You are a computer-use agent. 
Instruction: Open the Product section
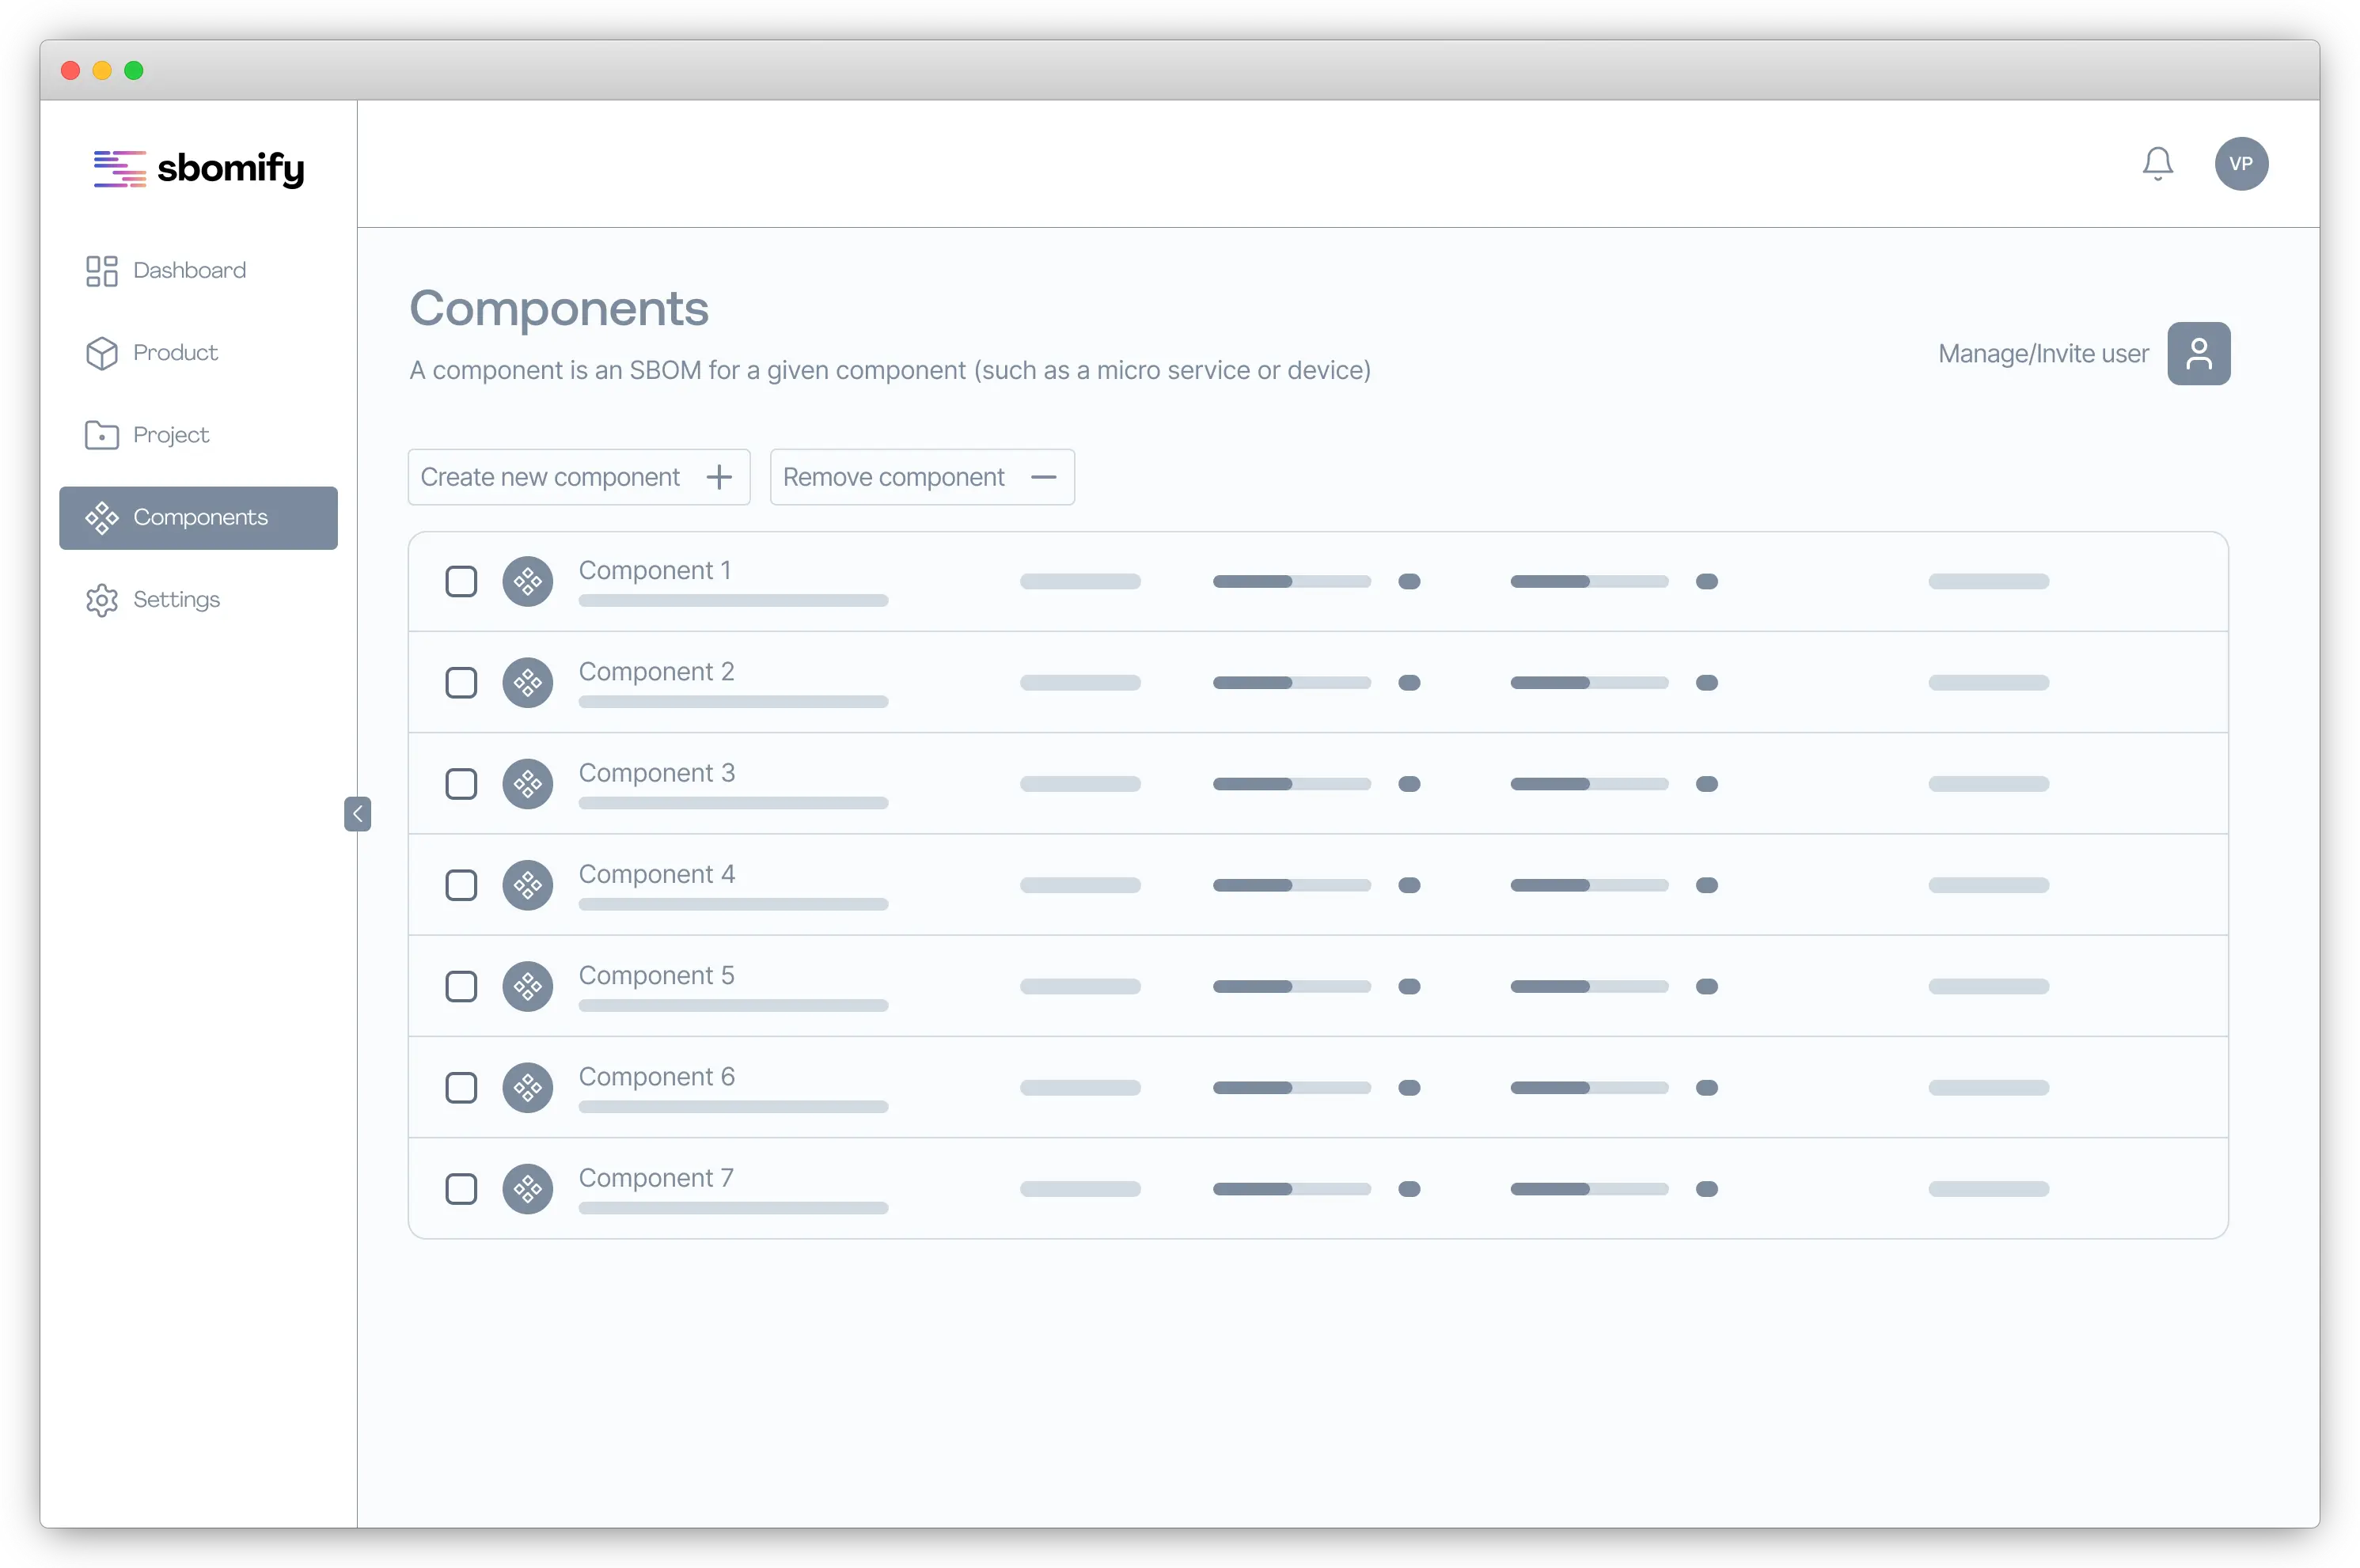[x=198, y=353]
